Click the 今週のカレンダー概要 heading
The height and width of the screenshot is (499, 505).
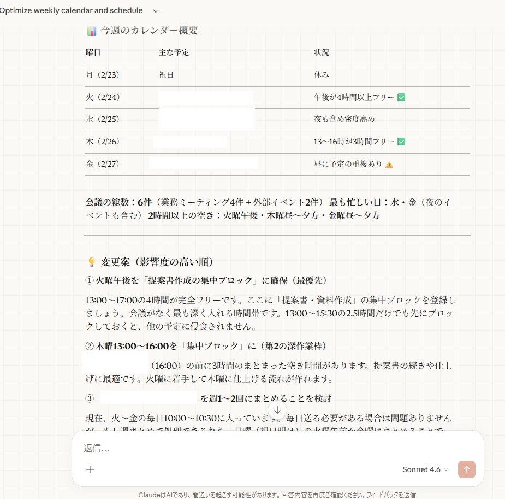pyautogui.click(x=150, y=31)
